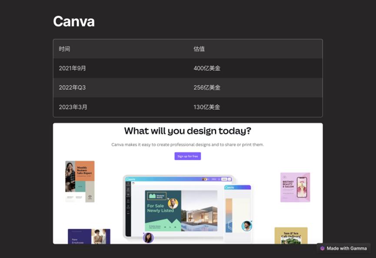
Task: Click the Sign up for free button
Action: pos(187,156)
